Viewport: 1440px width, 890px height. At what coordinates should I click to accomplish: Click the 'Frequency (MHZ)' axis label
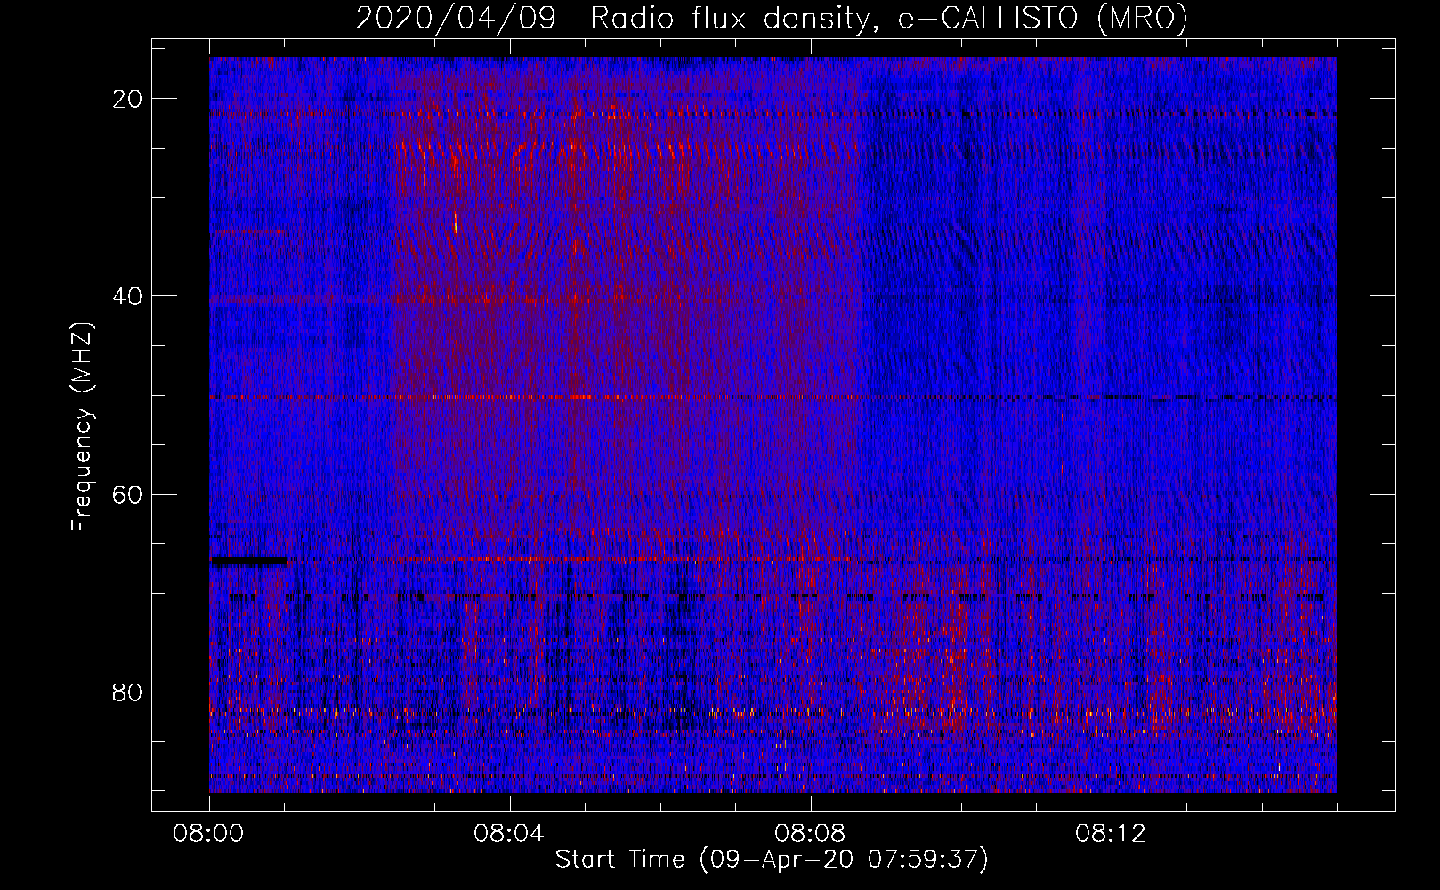point(82,427)
